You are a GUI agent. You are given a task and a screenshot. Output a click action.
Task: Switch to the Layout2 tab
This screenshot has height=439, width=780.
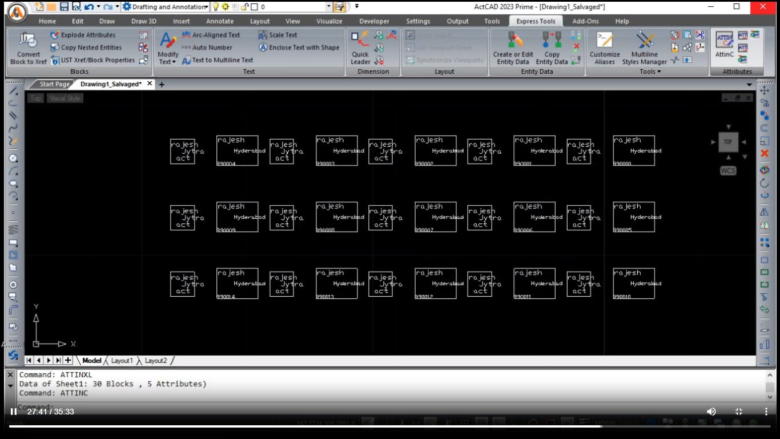pos(156,361)
